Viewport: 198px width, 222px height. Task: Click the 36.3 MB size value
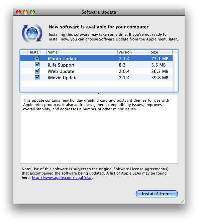(x=160, y=71)
